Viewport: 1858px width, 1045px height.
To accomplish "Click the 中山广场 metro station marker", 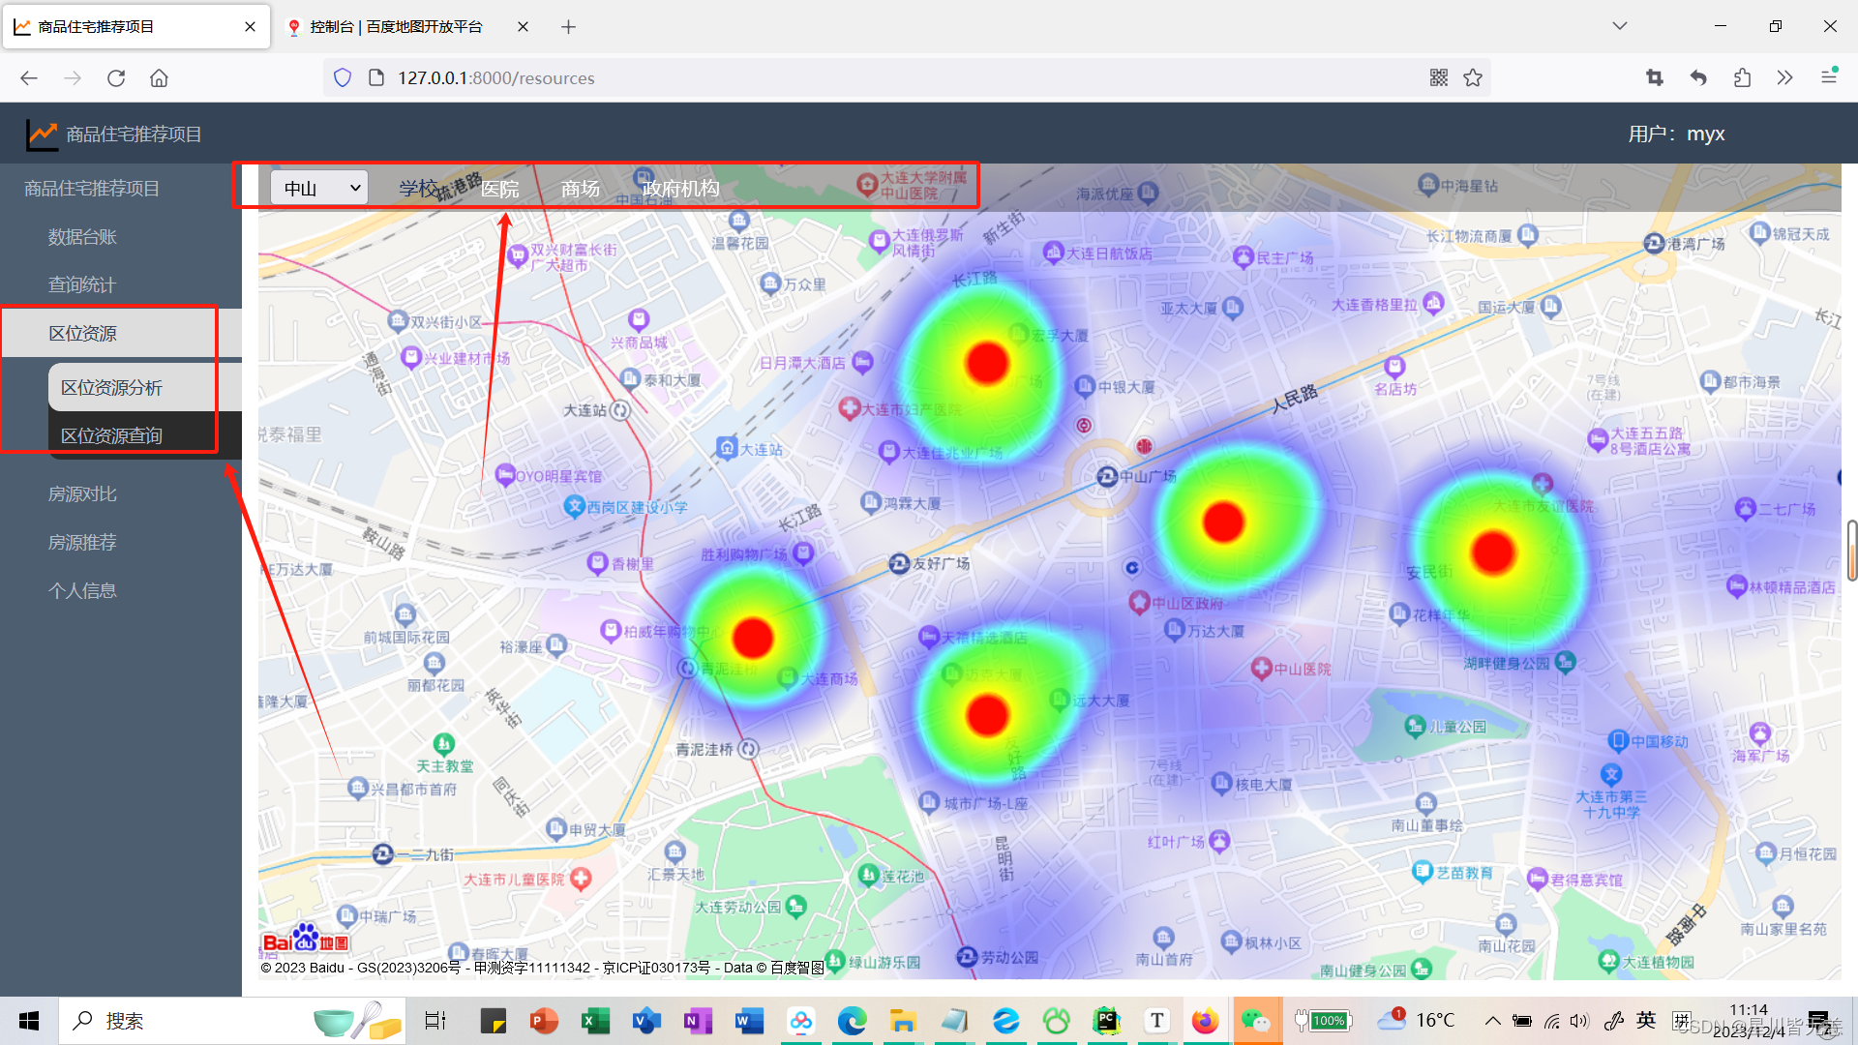I will pos(1107,476).
